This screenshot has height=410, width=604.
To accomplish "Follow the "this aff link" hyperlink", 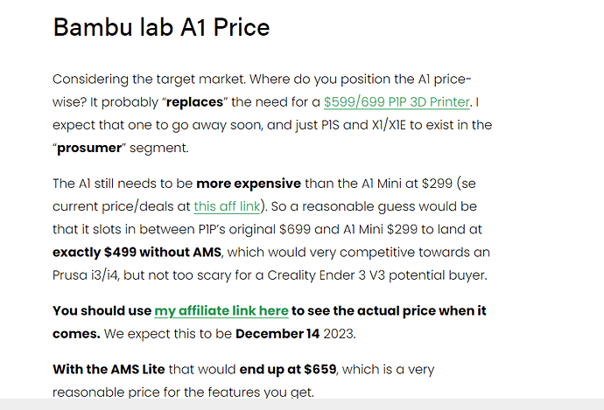I will click(227, 206).
